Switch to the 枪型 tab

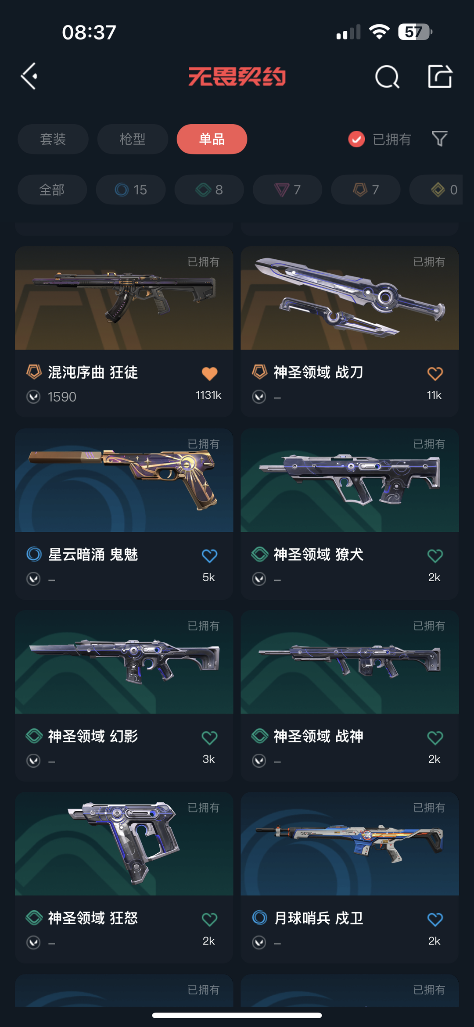point(133,139)
